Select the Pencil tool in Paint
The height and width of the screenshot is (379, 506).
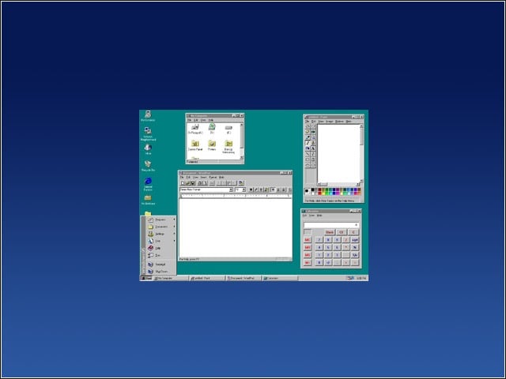click(308, 143)
